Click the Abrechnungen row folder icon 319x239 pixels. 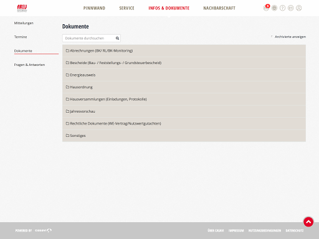click(x=67, y=50)
